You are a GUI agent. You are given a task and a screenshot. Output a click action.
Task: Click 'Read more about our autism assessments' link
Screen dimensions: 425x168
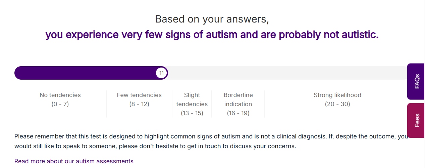(x=74, y=161)
